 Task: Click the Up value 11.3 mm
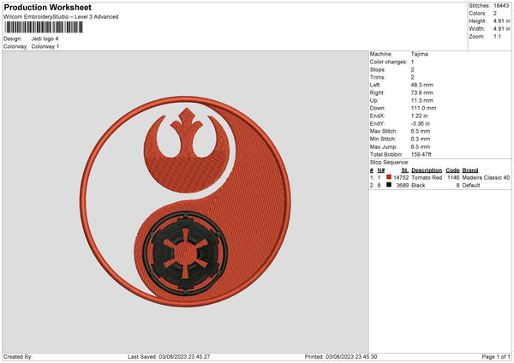421,100
